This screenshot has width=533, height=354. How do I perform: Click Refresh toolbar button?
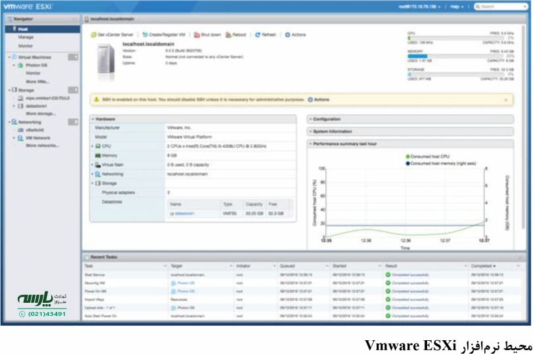click(x=266, y=35)
